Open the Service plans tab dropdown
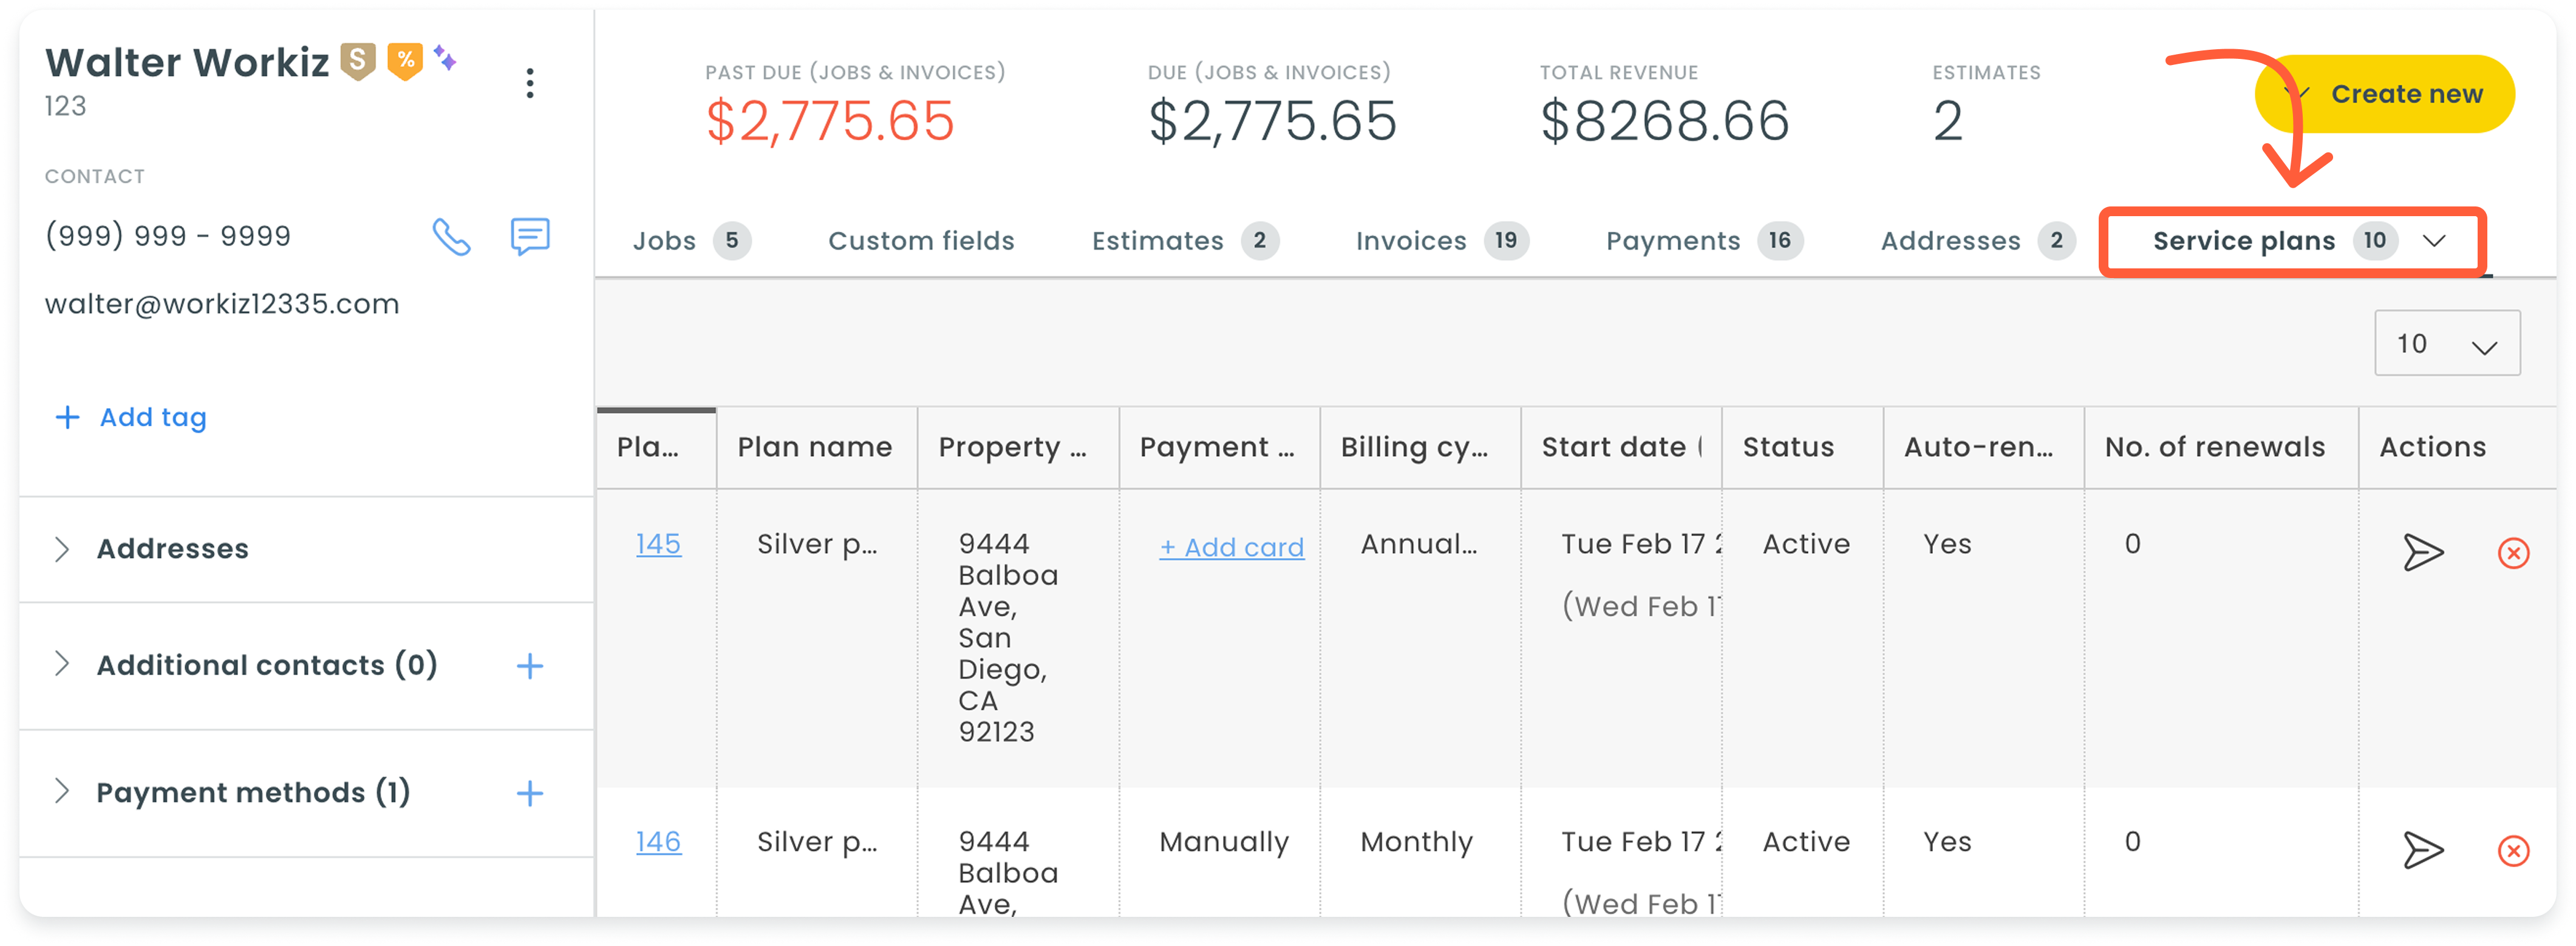2576x946 pixels. 2434,241
